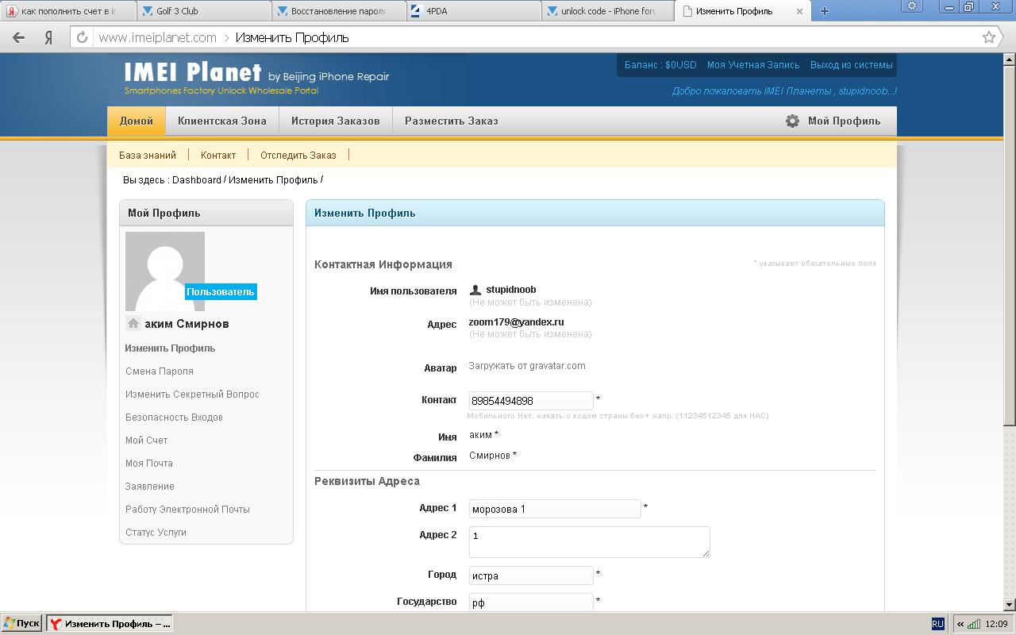Click the username text 'stupidnoob'
Image resolution: width=1016 pixels, height=635 pixels.
click(x=511, y=290)
